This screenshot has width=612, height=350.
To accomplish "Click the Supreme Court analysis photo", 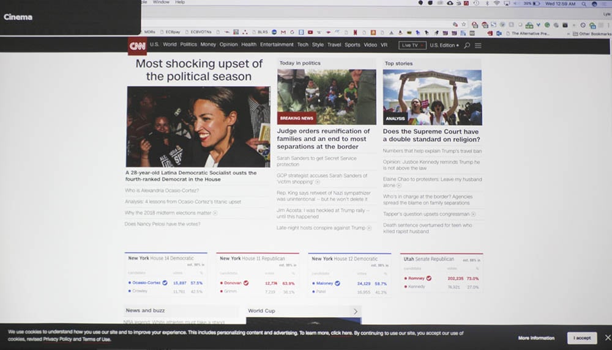I will [432, 98].
